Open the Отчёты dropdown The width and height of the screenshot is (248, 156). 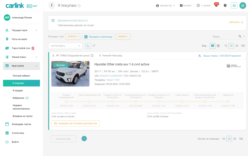click(x=72, y=37)
